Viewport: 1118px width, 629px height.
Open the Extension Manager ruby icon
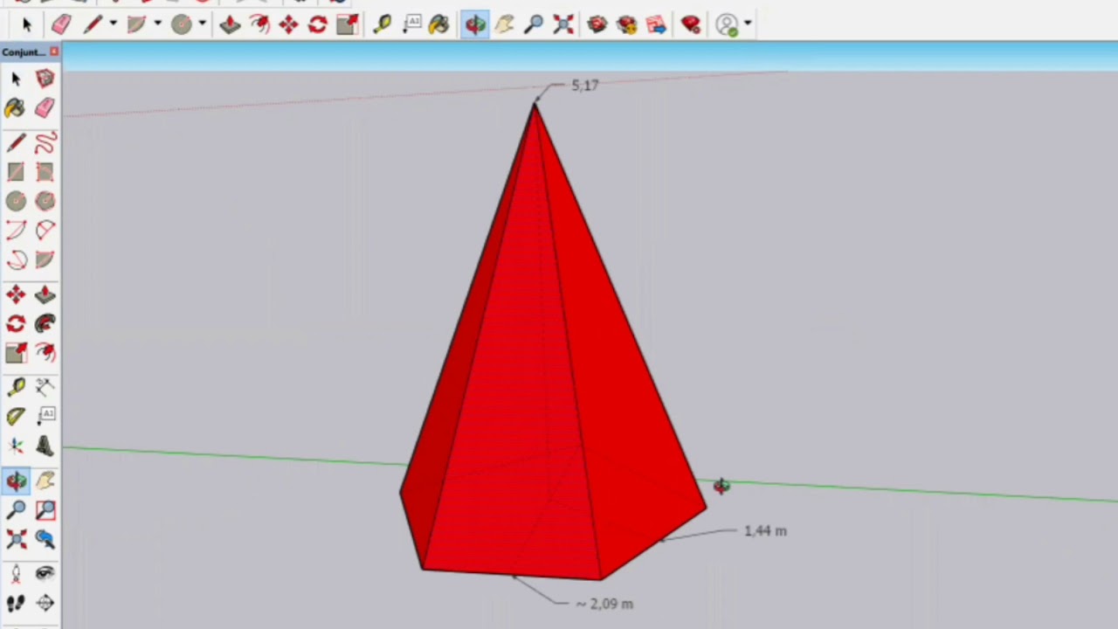691,24
